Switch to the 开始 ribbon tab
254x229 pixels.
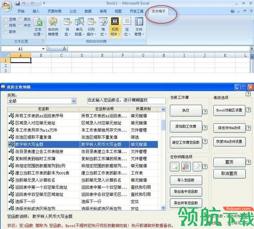21,11
